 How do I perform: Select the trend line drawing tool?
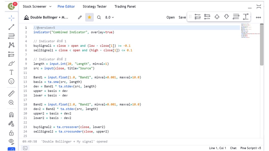[11, 27]
